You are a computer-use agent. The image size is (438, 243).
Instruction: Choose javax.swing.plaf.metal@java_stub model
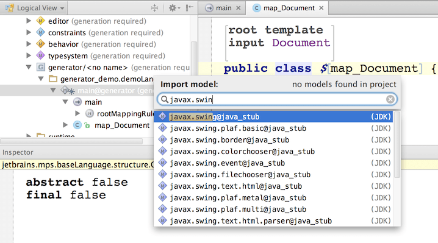coord(273,198)
